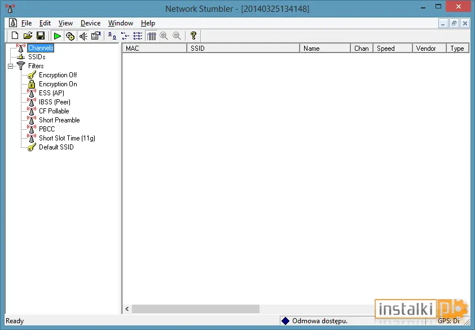Select the SSIDs tree node

tap(37, 57)
